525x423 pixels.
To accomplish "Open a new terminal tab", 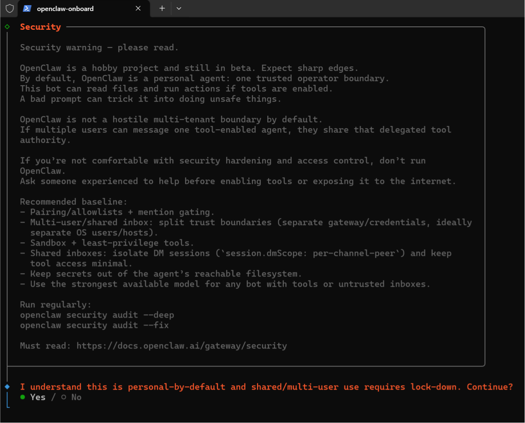I will [x=162, y=8].
